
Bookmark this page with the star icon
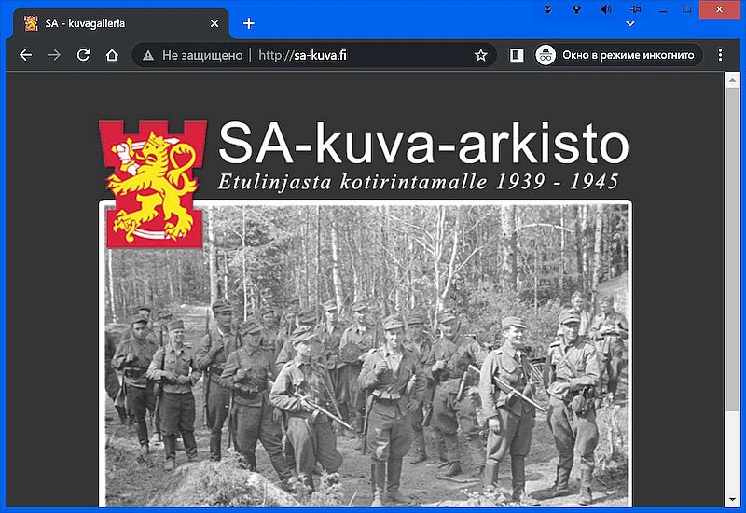coord(480,55)
